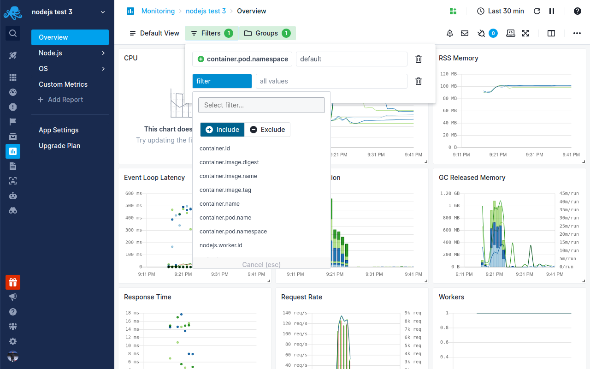Click Monitoring breadcrumb link

158,11
